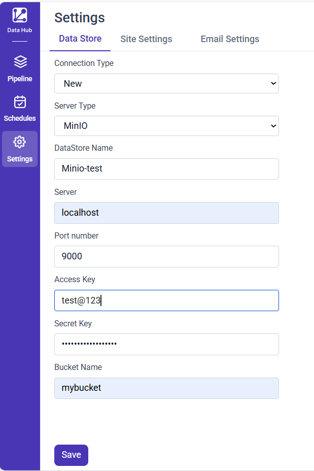Viewport: 314px width, 471px height.
Task: Expand the Connection Type dropdown
Action: coord(166,84)
